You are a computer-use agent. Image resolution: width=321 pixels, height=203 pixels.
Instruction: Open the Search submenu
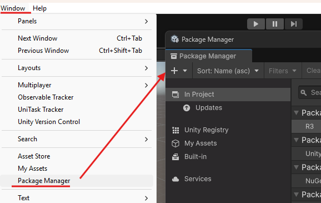[x=77, y=139]
